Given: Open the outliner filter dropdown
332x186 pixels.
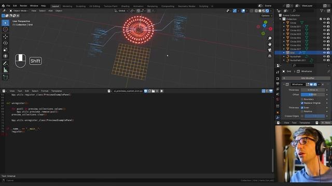Looking at the screenshot, I should (323, 10).
